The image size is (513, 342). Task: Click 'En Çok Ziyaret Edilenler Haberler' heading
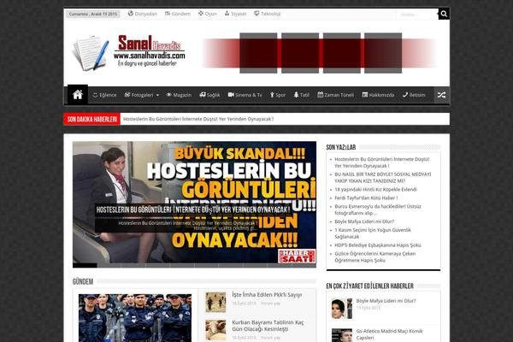(369, 286)
